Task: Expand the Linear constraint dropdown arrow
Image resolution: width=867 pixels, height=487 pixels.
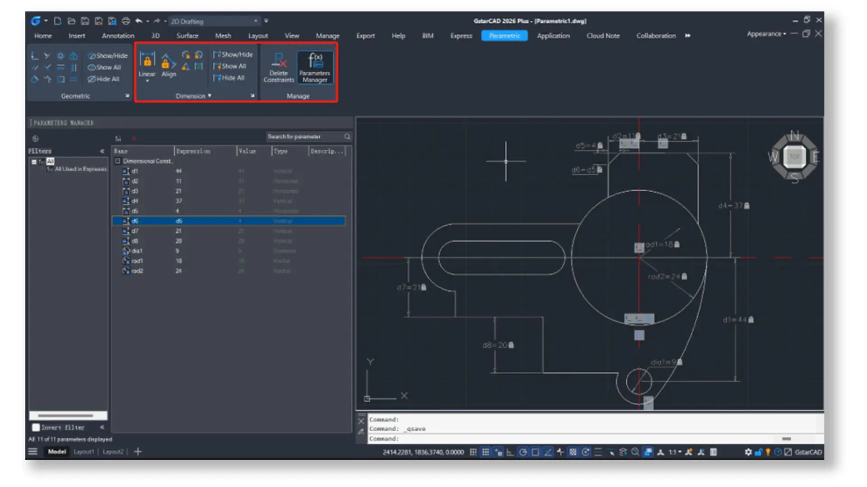Action: [x=147, y=81]
